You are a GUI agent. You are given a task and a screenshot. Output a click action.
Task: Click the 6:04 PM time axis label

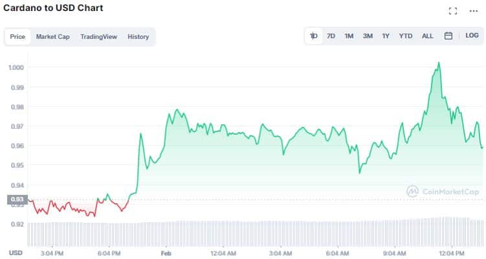(x=109, y=253)
